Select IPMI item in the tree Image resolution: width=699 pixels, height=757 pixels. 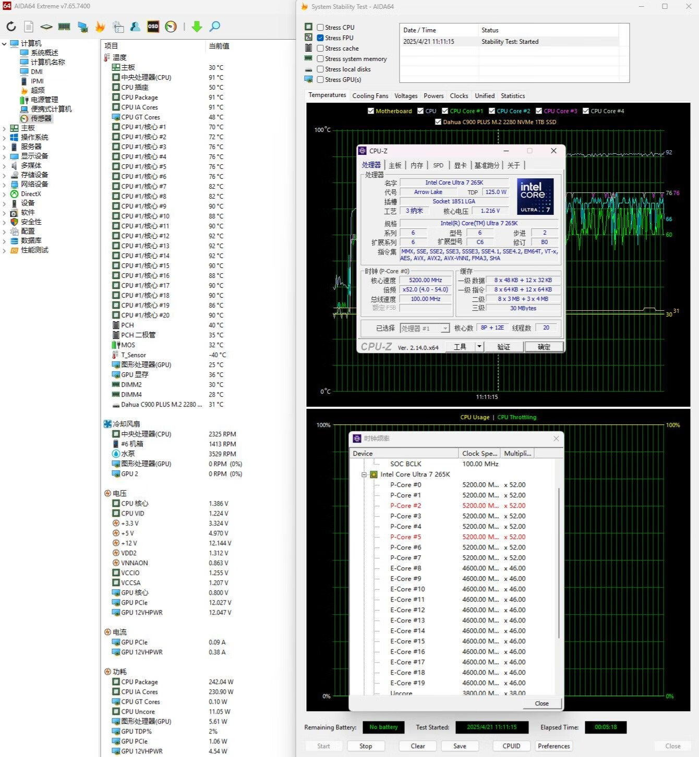(x=37, y=81)
